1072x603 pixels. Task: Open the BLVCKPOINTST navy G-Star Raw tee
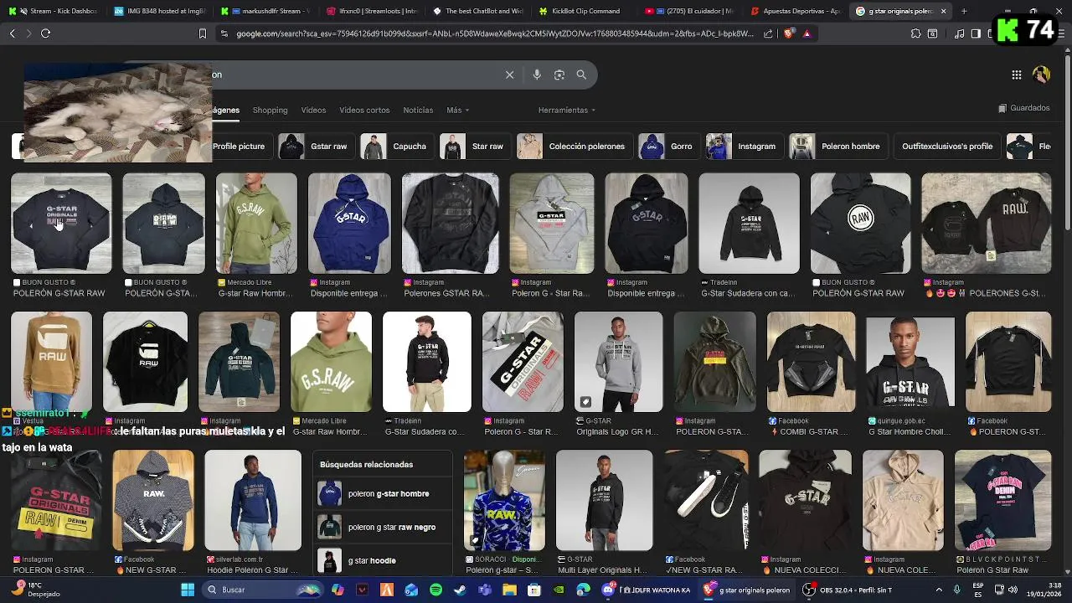click(x=1002, y=501)
